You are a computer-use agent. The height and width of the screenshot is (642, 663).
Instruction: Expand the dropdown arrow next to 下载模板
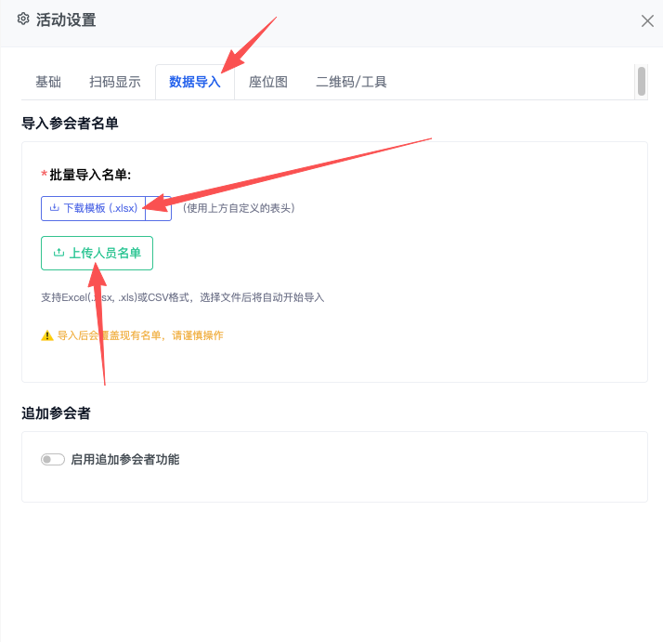click(158, 208)
